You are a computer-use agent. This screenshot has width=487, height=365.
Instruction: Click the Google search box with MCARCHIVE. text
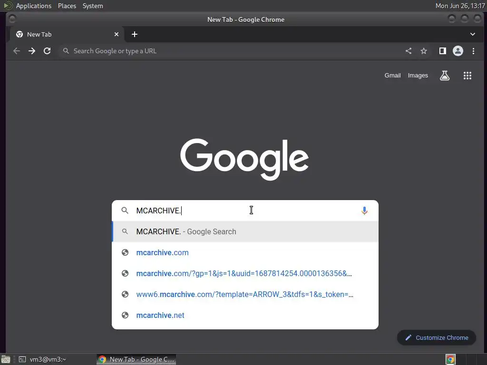tap(245, 211)
